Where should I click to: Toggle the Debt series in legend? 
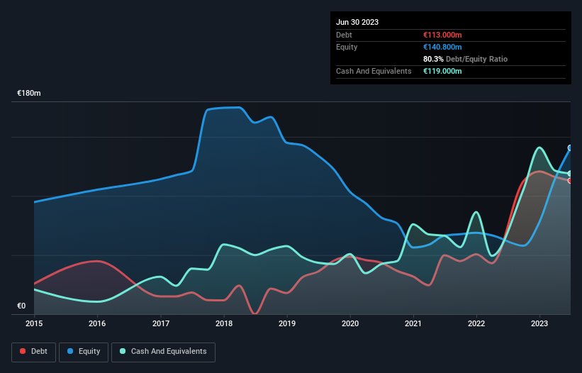coord(33,351)
